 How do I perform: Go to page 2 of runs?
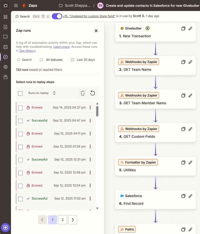pyautogui.click(x=63, y=220)
